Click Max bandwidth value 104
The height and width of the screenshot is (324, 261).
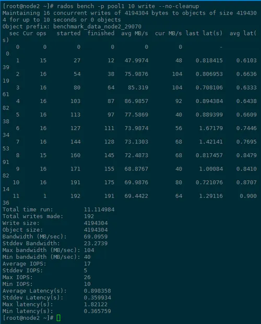[89, 250]
